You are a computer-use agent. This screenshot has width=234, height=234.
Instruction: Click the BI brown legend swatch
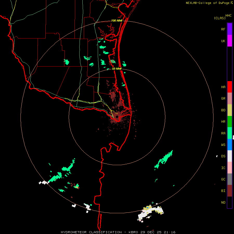pyautogui.click(x=230, y=191)
